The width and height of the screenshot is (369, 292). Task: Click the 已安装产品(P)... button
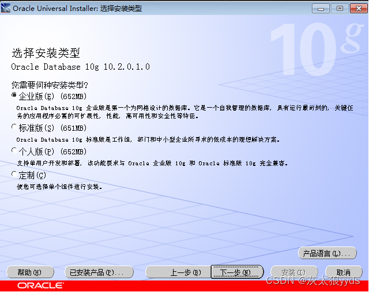coord(99,272)
